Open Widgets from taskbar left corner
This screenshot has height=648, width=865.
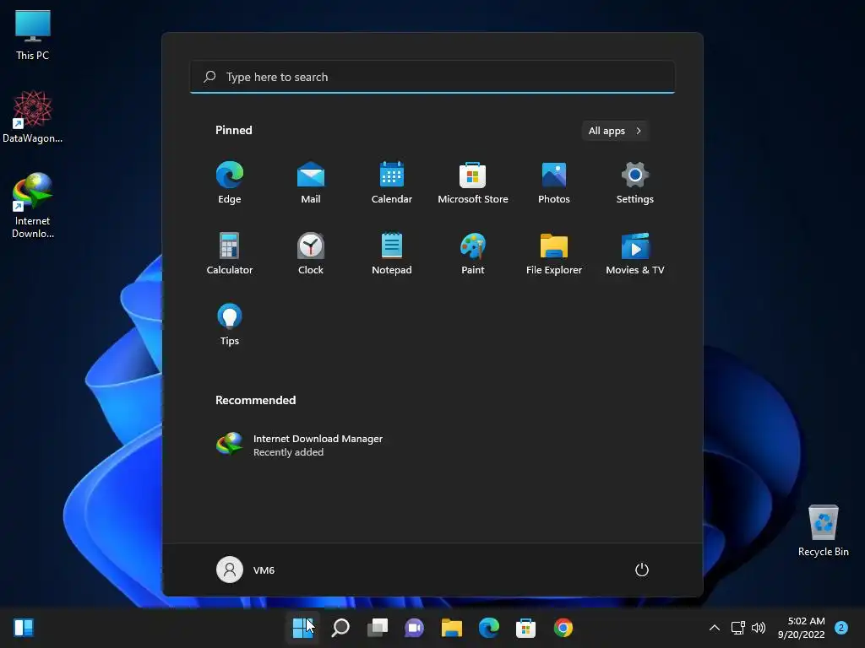coord(24,628)
